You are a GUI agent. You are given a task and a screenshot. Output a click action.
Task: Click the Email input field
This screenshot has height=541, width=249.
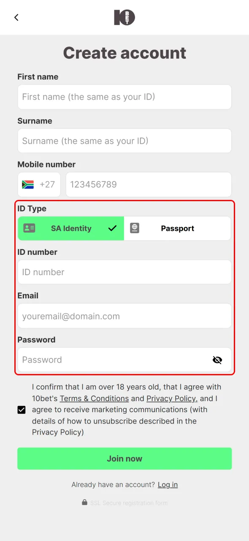pos(124,316)
